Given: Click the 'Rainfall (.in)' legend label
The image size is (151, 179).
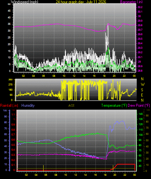Looking at the screenshot, I should (x=9, y=105).
